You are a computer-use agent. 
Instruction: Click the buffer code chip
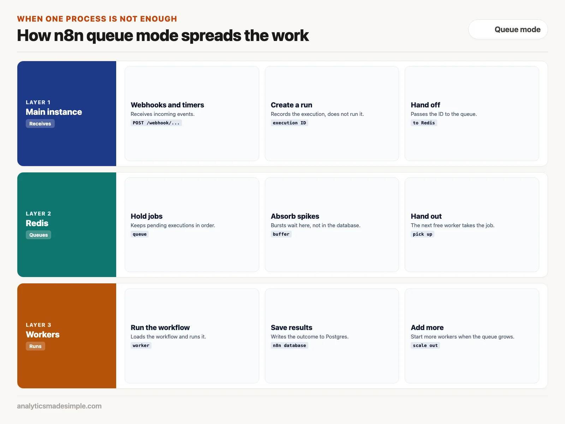(281, 234)
